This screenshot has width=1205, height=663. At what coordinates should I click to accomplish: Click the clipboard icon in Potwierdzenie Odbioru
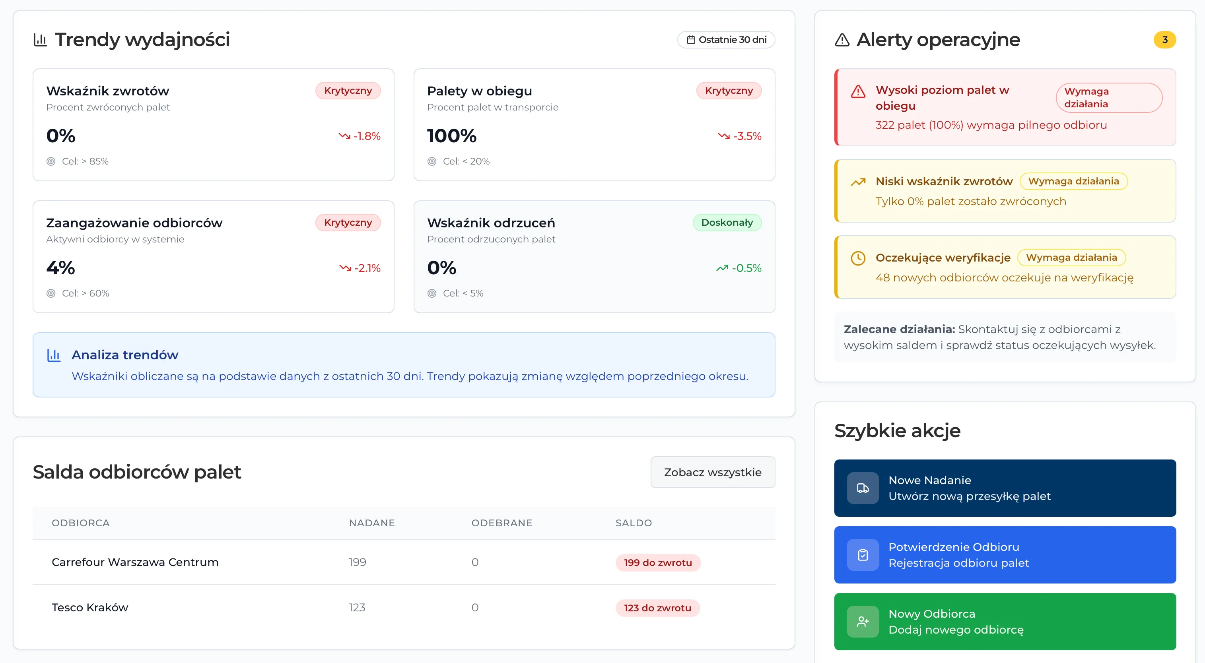863,555
